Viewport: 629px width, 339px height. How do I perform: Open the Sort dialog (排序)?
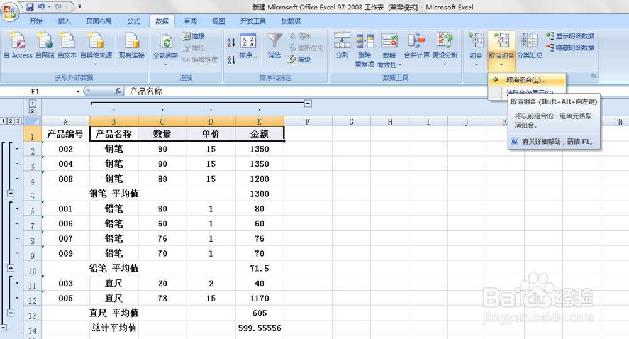pyautogui.click(x=248, y=47)
